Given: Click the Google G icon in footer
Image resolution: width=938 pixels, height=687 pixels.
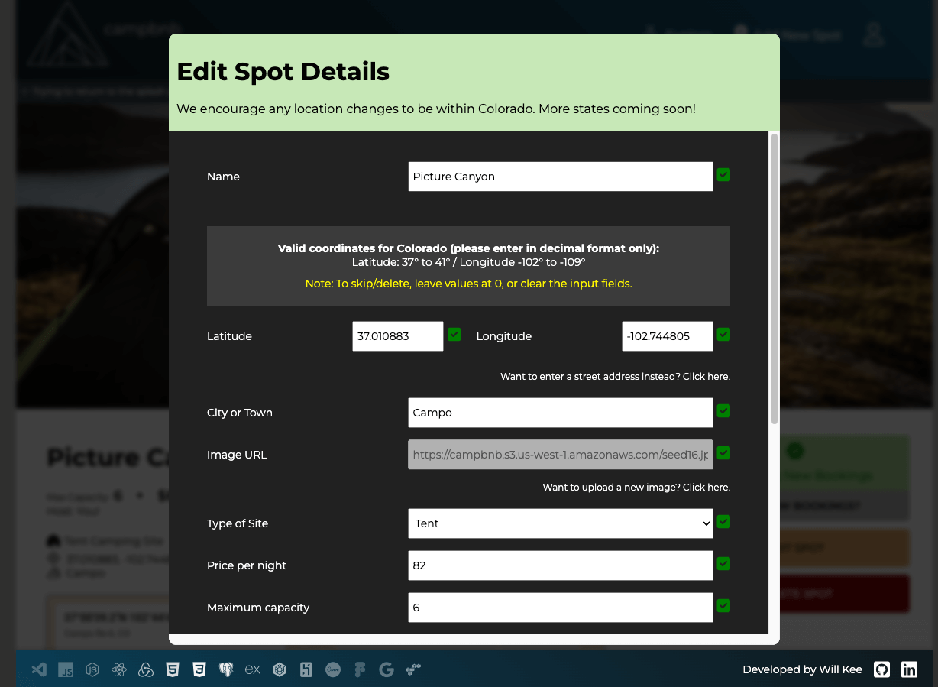Looking at the screenshot, I should [387, 669].
